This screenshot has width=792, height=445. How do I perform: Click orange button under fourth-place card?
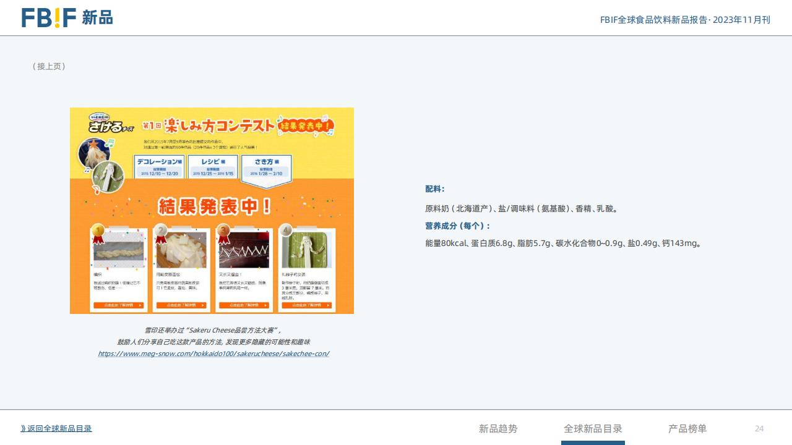click(307, 305)
